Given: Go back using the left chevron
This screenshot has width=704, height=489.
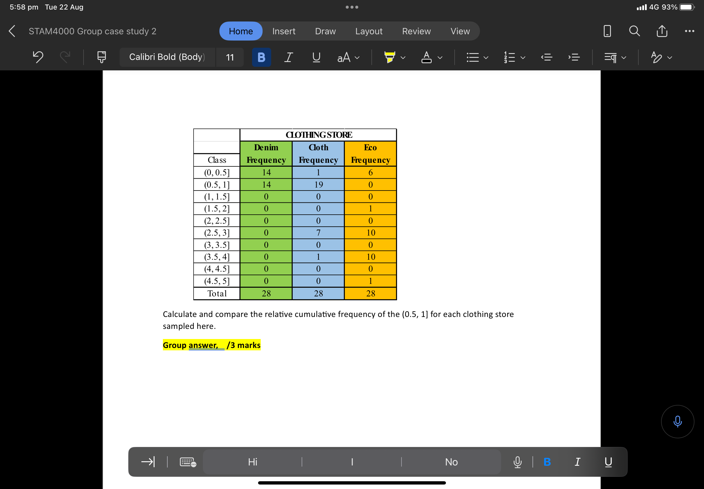Looking at the screenshot, I should 12,31.
